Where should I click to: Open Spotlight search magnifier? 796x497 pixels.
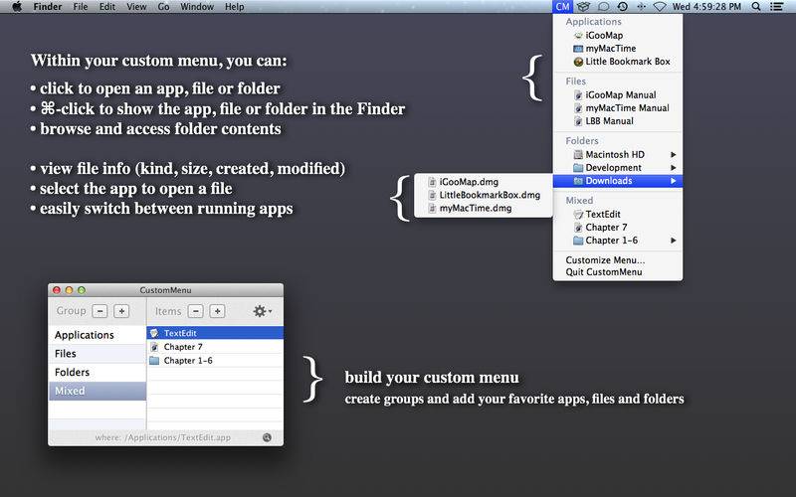point(756,7)
